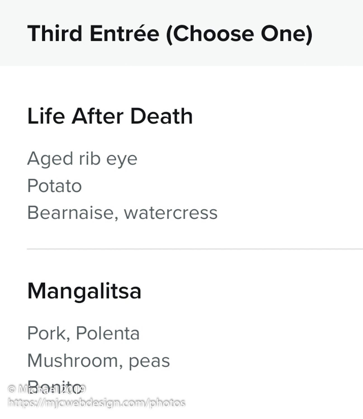Click the word Polenta
The image size is (363, 419).
point(108,333)
